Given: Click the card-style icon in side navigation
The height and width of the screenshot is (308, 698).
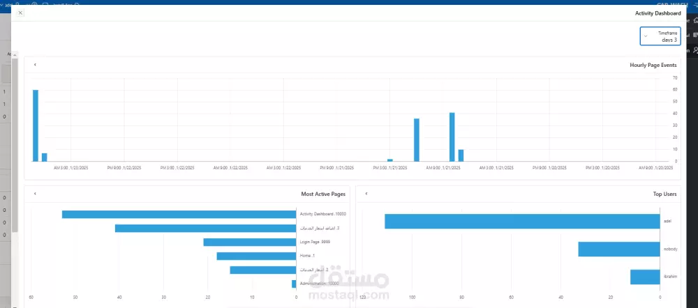Looking at the screenshot, I should click(x=695, y=35).
